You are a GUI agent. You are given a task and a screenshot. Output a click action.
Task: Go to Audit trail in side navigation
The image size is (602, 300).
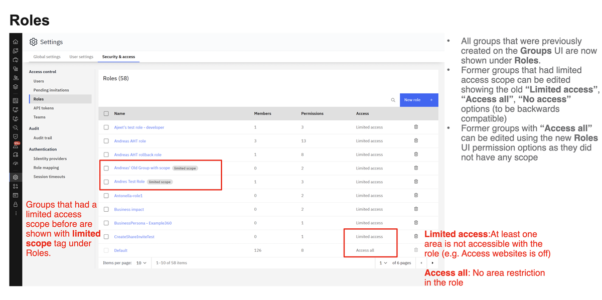[x=43, y=138]
